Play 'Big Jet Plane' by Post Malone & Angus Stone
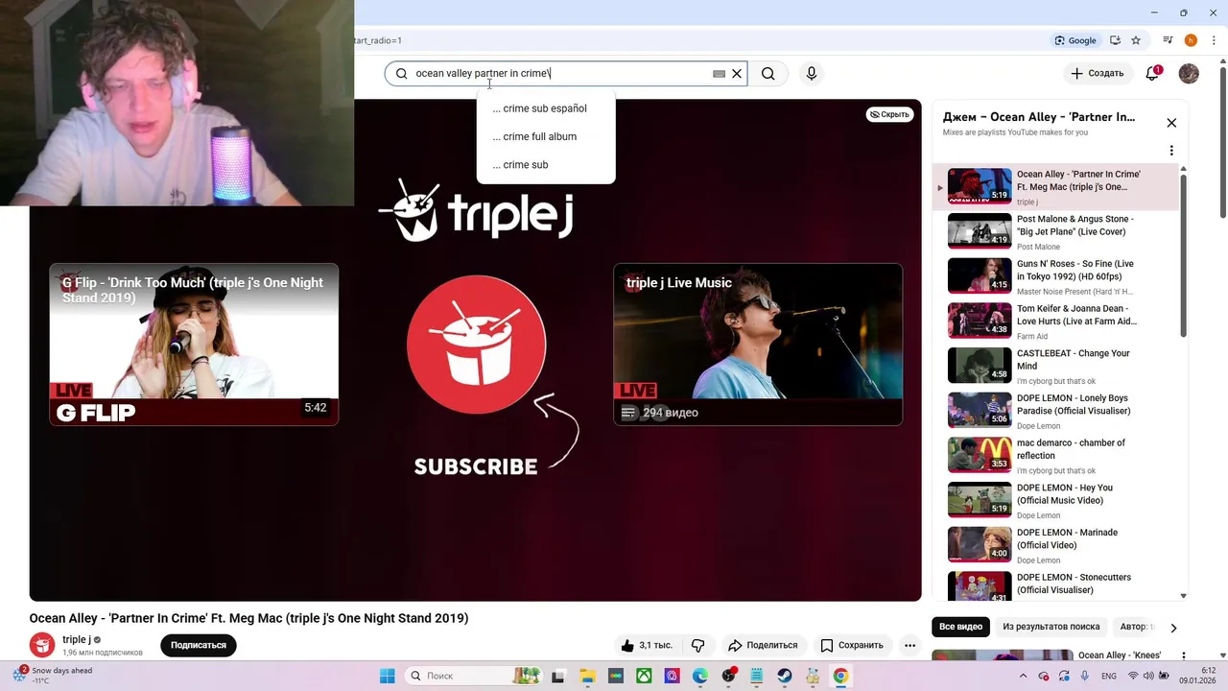1228x691 pixels. [1055, 231]
